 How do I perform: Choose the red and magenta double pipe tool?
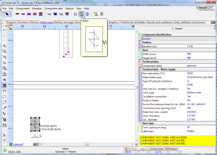pos(35,14)
